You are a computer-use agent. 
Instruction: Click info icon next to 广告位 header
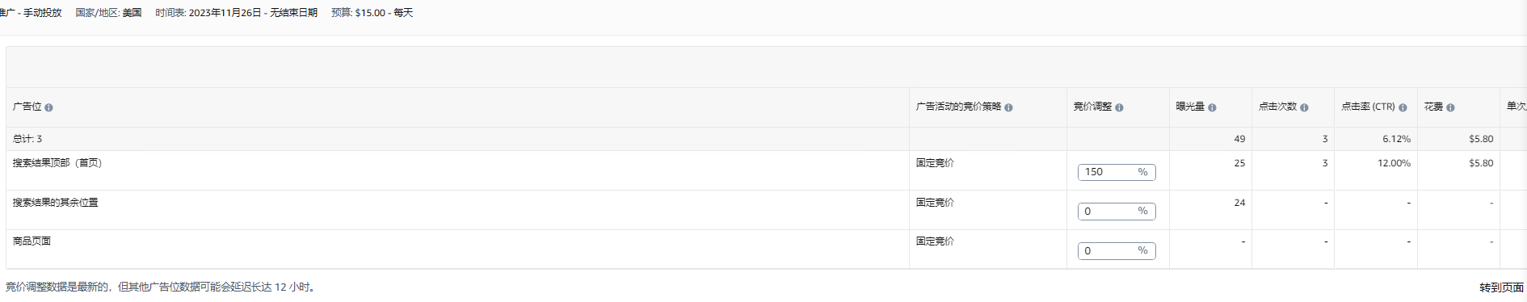click(x=48, y=107)
